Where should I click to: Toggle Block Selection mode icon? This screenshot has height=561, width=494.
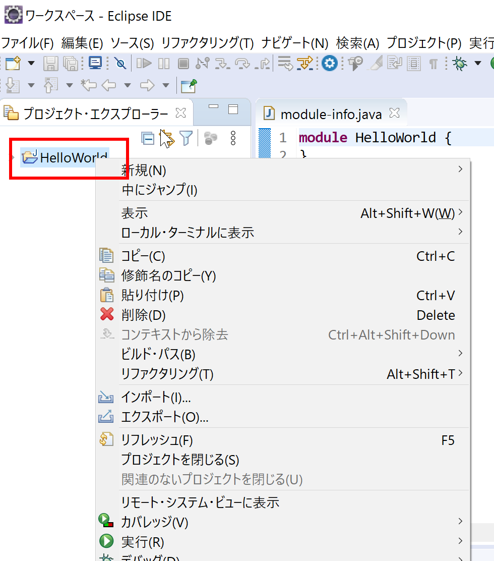pyautogui.click(x=414, y=64)
